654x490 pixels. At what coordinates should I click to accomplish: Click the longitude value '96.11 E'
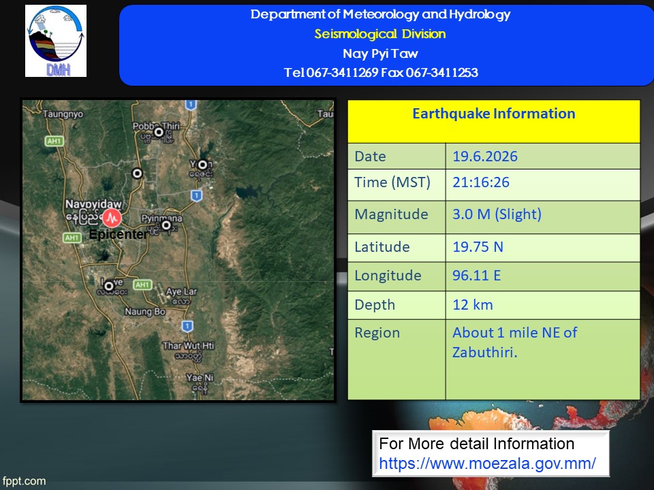click(476, 276)
